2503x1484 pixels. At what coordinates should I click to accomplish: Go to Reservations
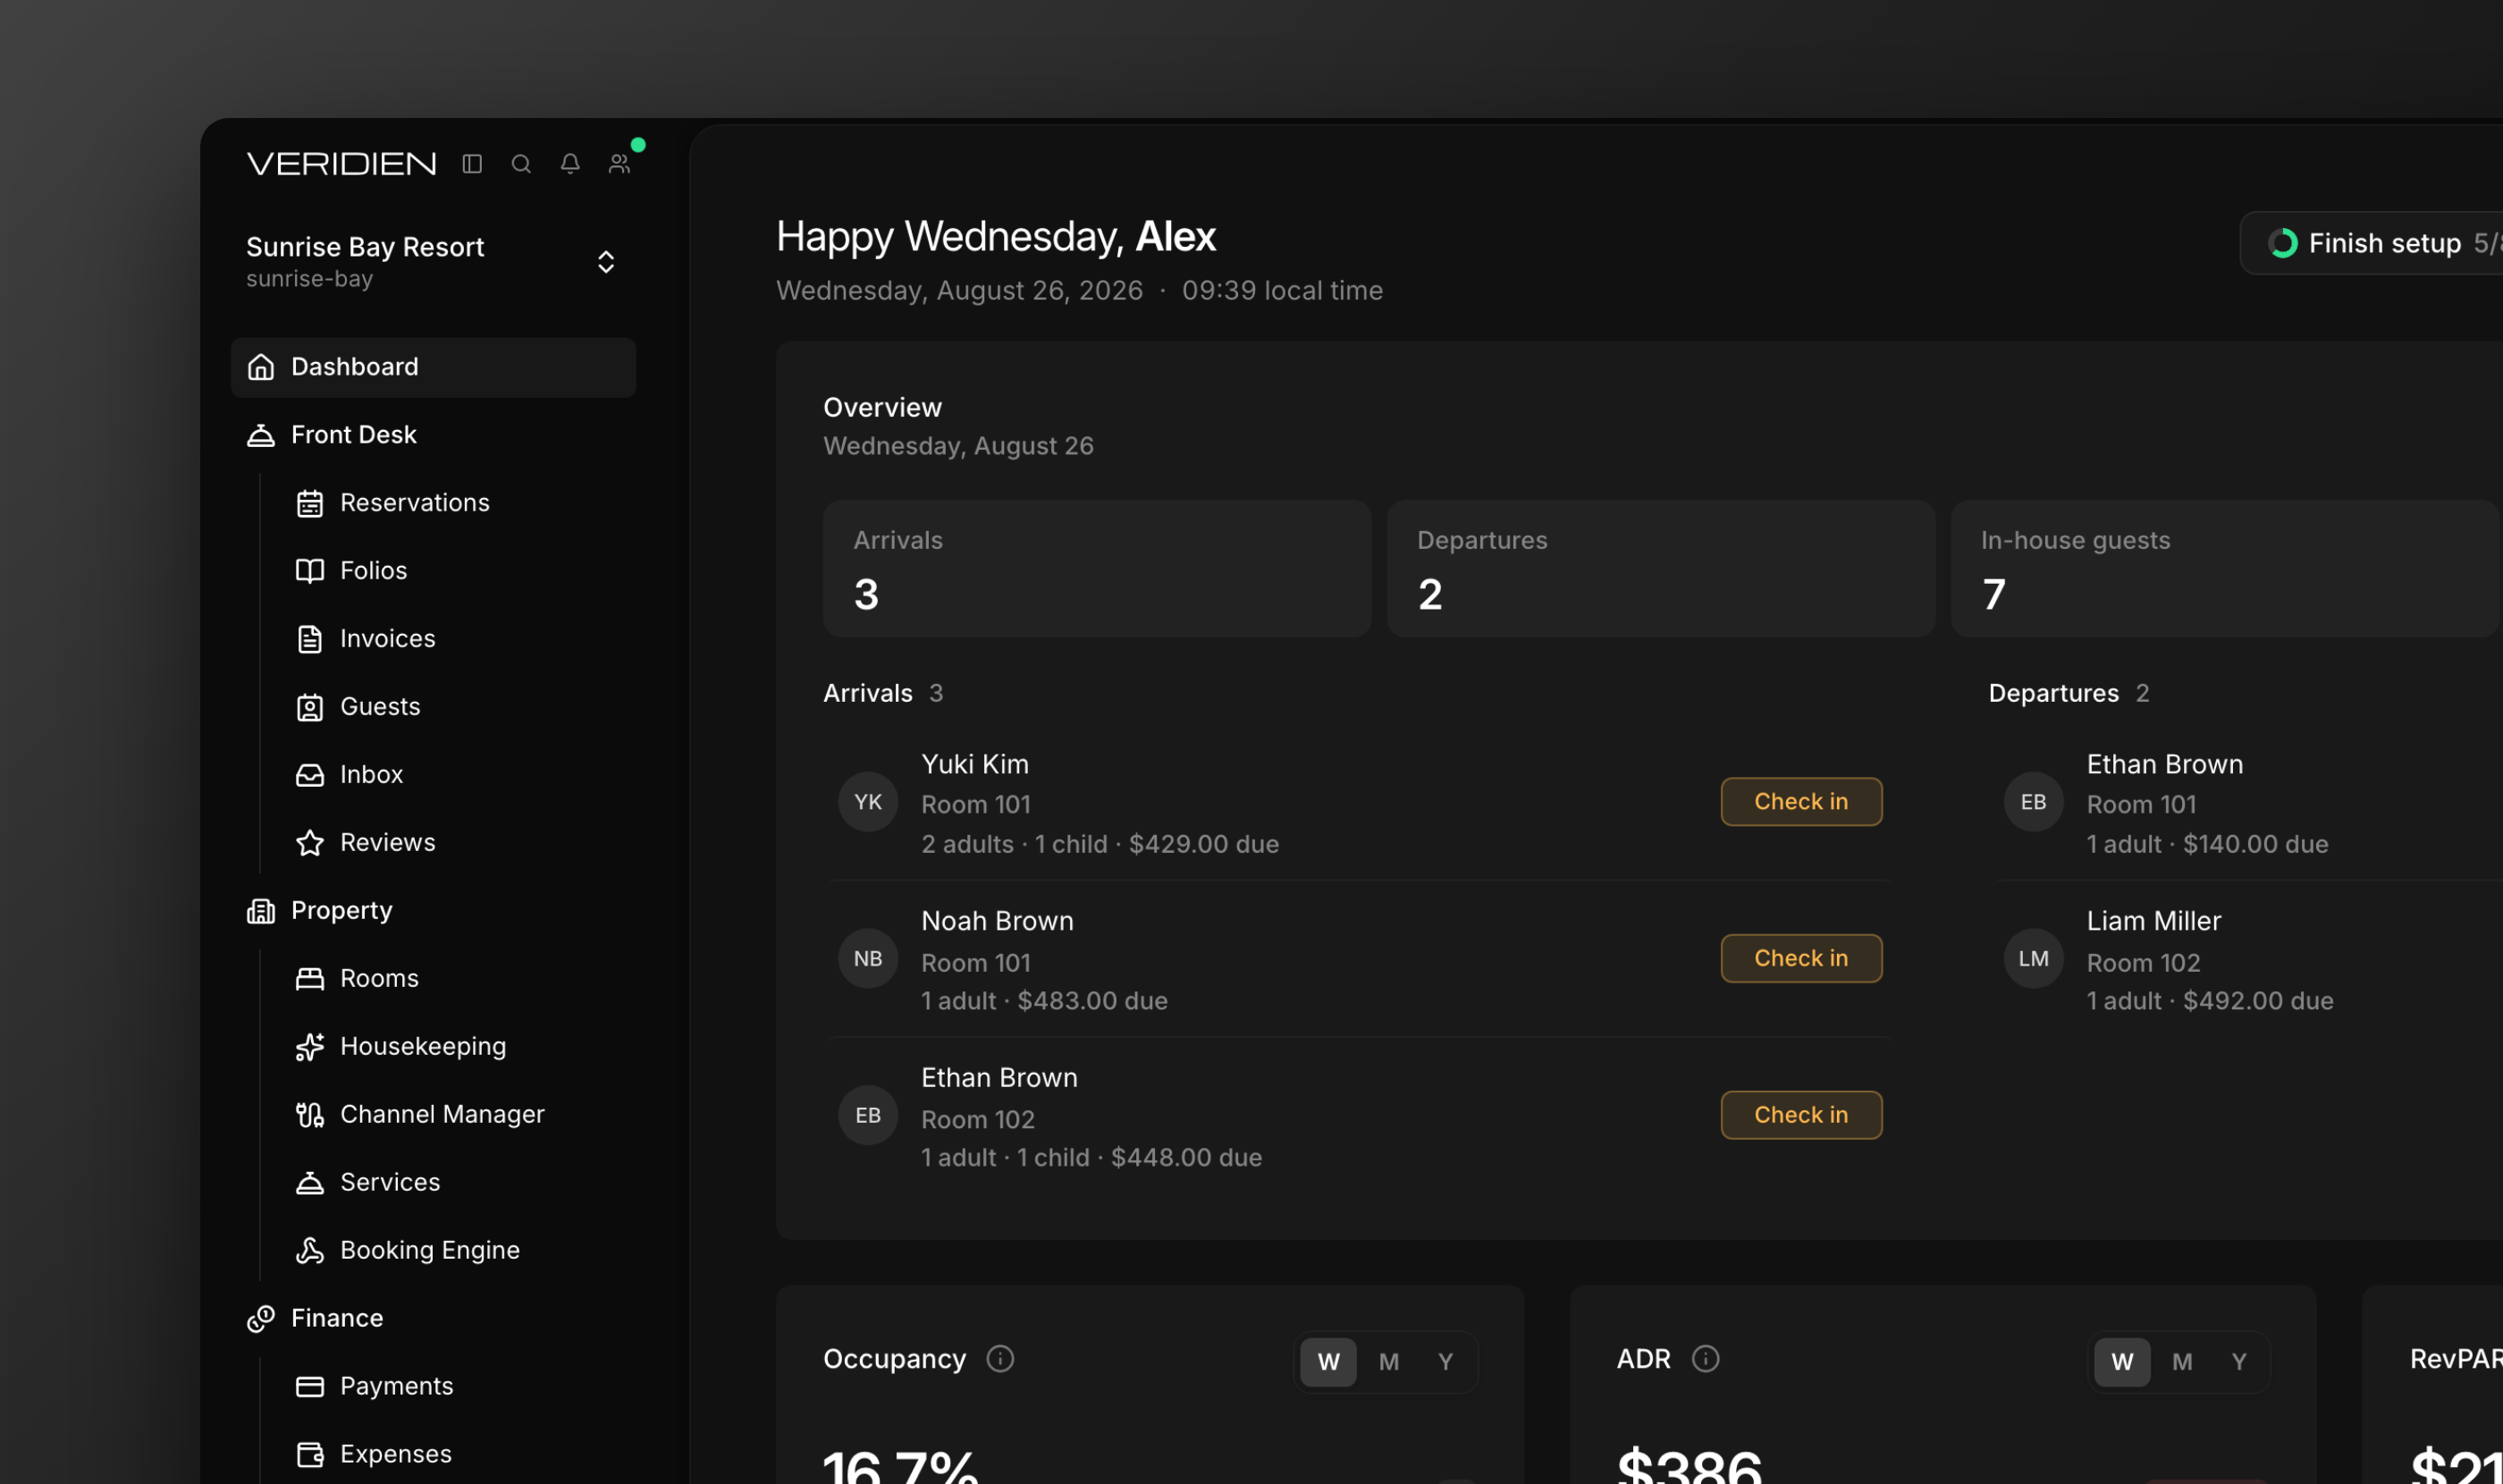458,503
